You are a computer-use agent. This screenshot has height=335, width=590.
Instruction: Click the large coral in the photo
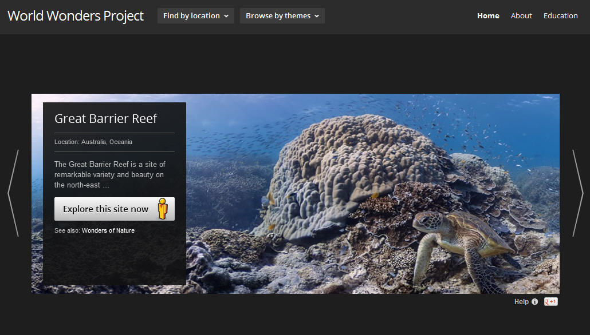tap(338, 172)
